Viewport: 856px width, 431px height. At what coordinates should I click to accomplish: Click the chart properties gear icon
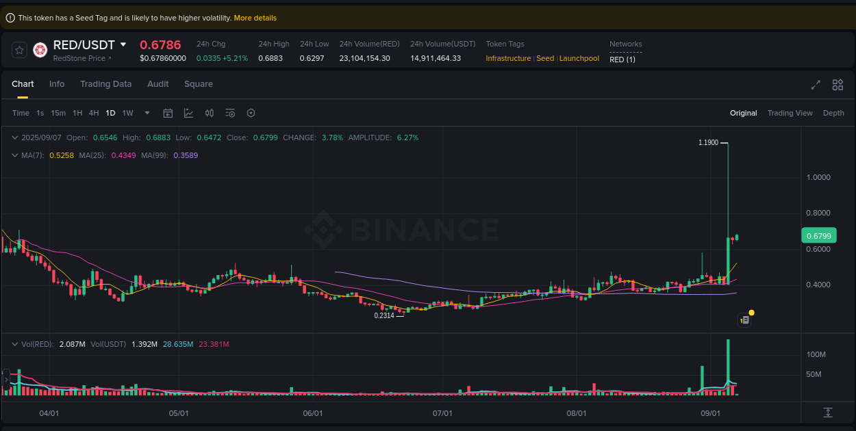pyautogui.click(x=251, y=113)
